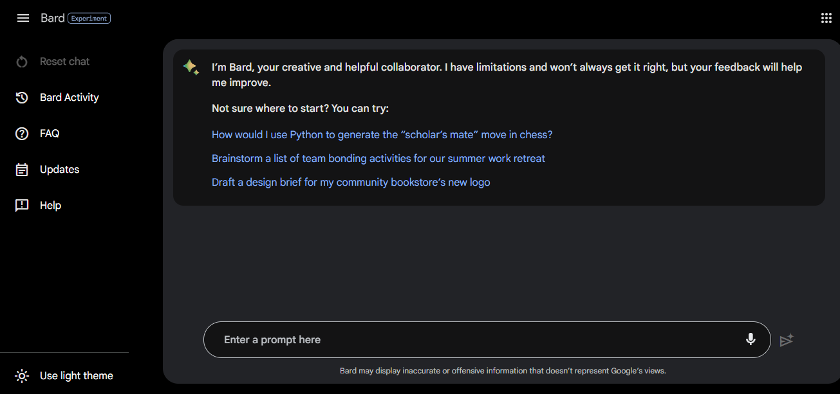
Task: Toggle the "Use light theme" label
Action: click(77, 376)
